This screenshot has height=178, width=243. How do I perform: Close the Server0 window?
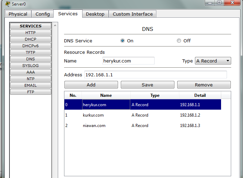(x=232, y=3)
